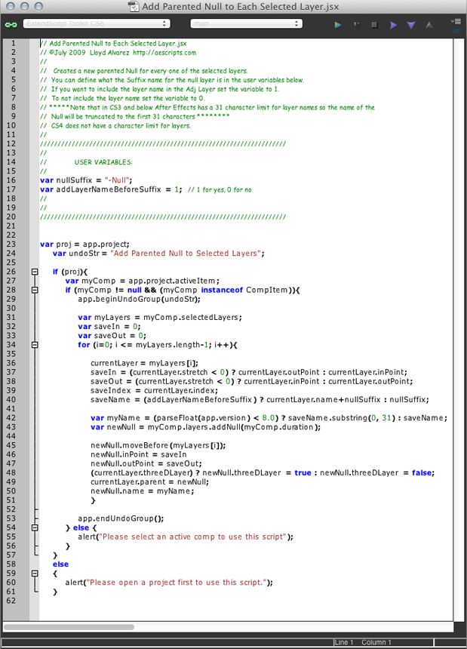Click 'newNull.inPoint = saveIn' line
467x649 pixels.
[139, 454]
